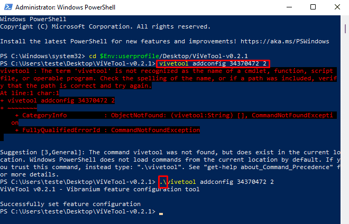Click the "Copyright (C) Microsoft Corporation" line
Viewport: 349px width, 224px height.
105,27
